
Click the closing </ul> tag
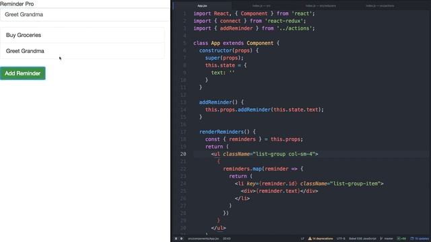click(x=218, y=228)
